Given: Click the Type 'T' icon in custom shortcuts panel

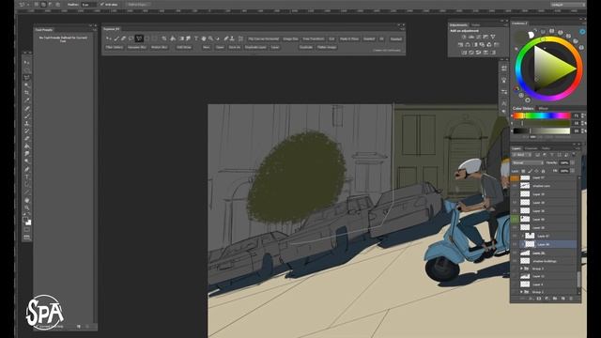Looking at the screenshot, I should [x=196, y=38].
